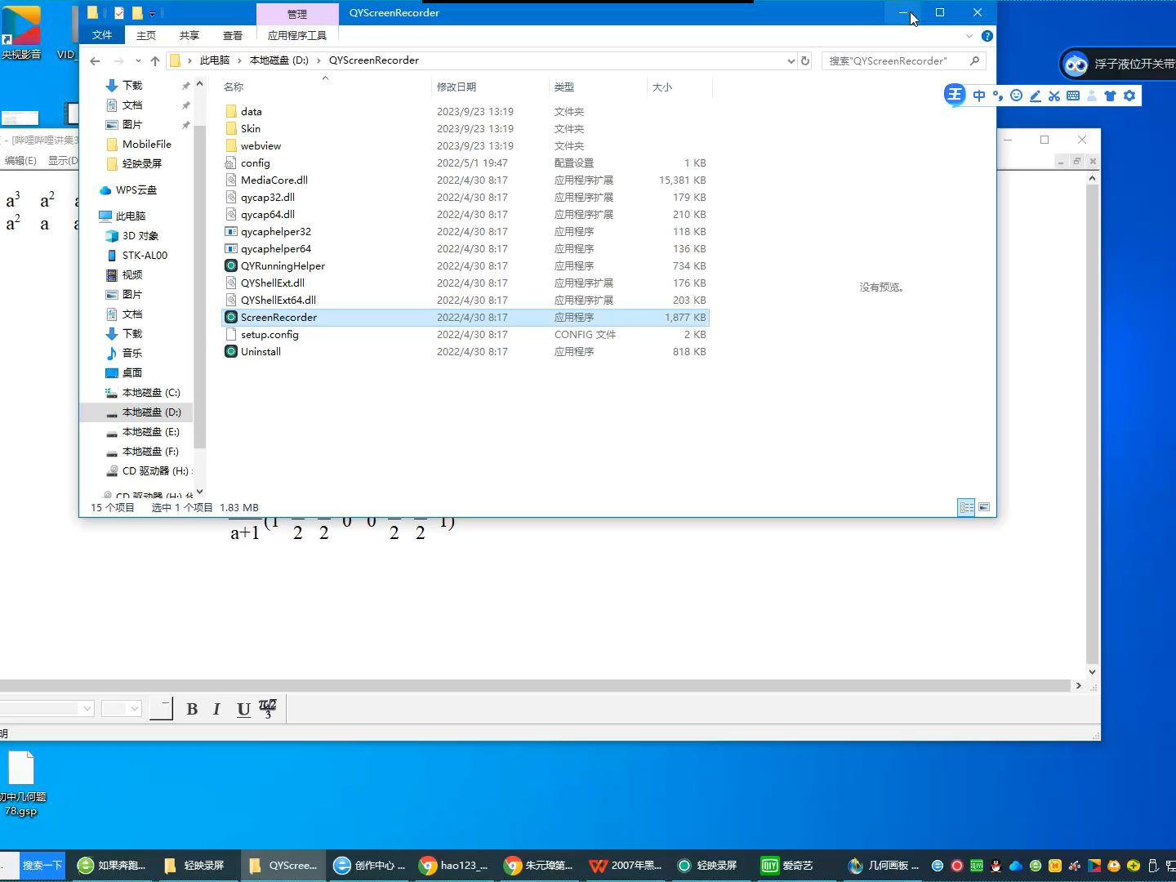The height and width of the screenshot is (882, 1176).
Task: Click new folder icon in quick access toolbar
Action: click(x=137, y=12)
